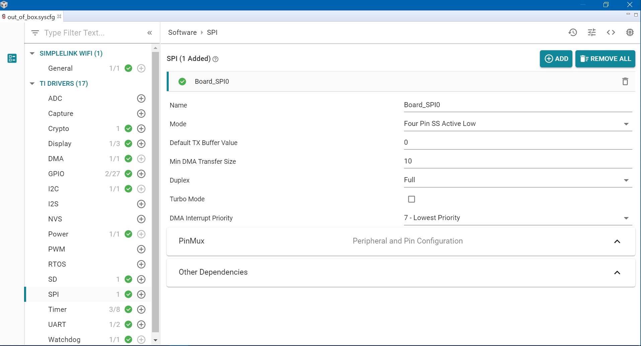This screenshot has height=346, width=641.
Task: Add an I2S instance with plus icon
Action: click(x=141, y=204)
